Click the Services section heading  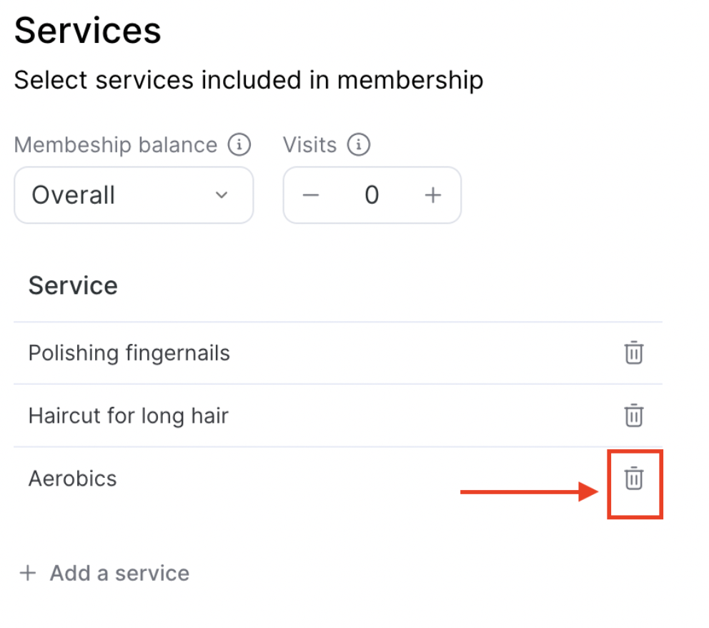click(x=87, y=31)
